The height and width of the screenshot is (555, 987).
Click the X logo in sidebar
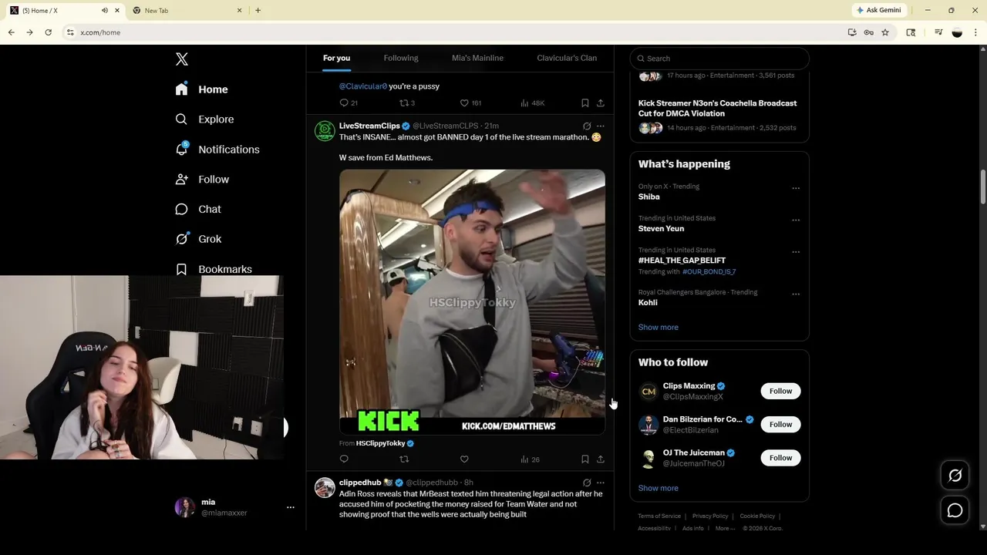(181, 59)
